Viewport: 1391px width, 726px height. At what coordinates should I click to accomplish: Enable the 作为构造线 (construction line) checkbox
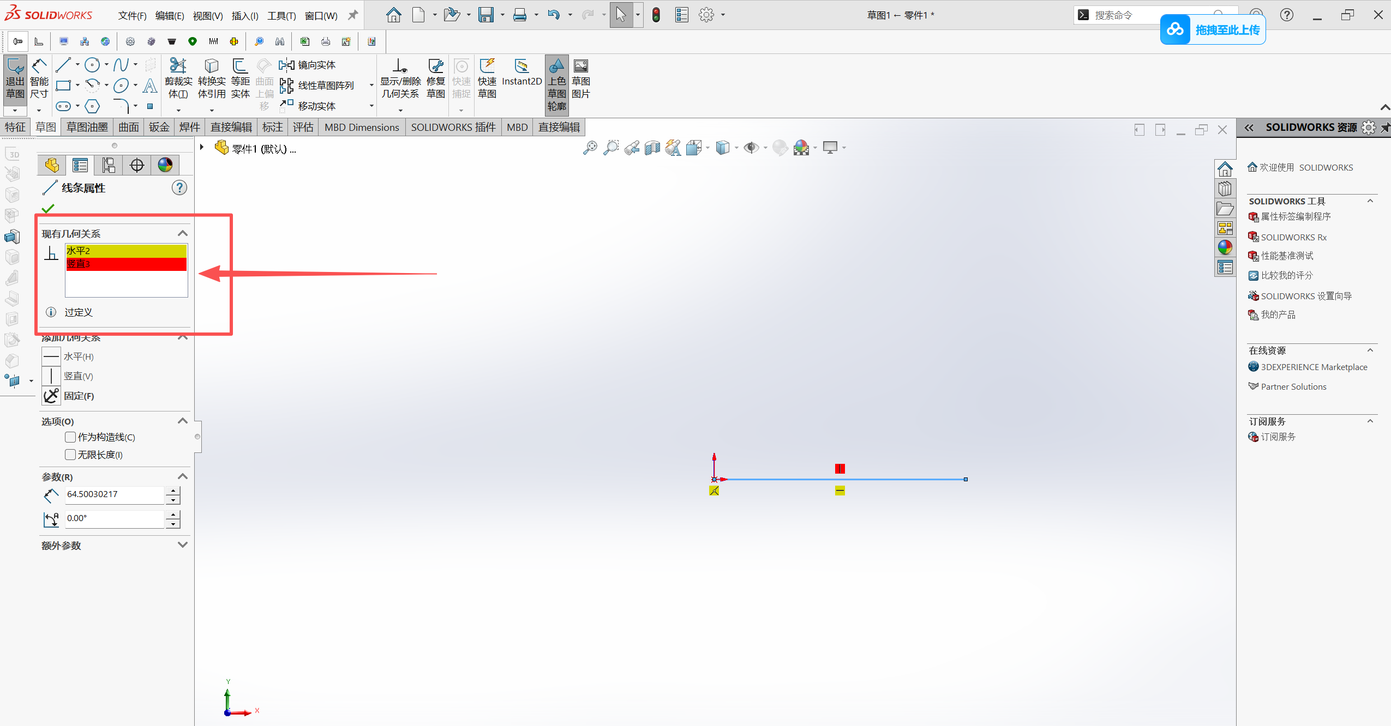[70, 437]
